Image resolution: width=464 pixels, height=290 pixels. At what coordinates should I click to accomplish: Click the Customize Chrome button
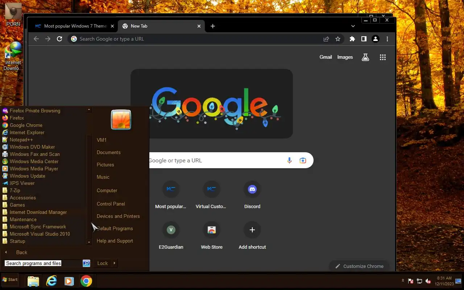click(359, 266)
